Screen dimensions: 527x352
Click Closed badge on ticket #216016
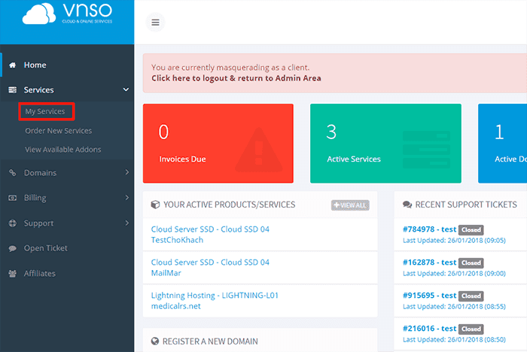(471, 329)
